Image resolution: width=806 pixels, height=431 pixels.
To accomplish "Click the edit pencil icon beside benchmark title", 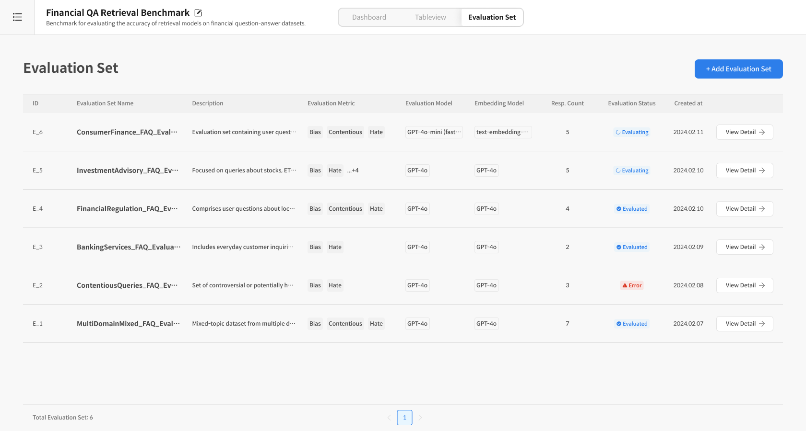I will coord(198,13).
